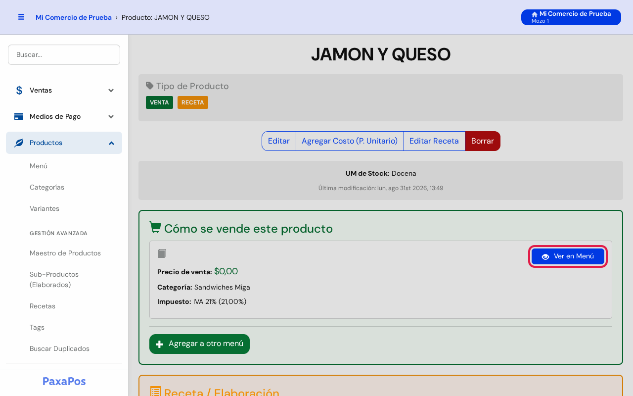Click the tag icon beside Tipo de Producto

[150, 86]
